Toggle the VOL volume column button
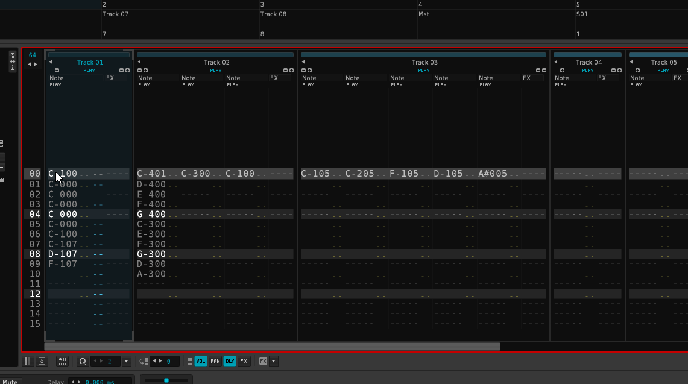Viewport: 688px width, 384px height. click(x=200, y=361)
